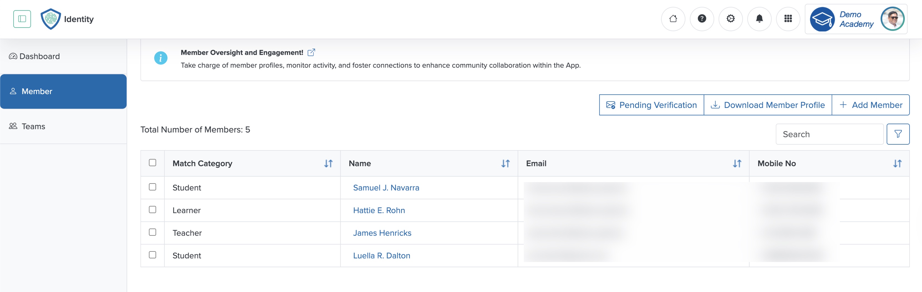Open the Dashboard section

click(x=39, y=56)
